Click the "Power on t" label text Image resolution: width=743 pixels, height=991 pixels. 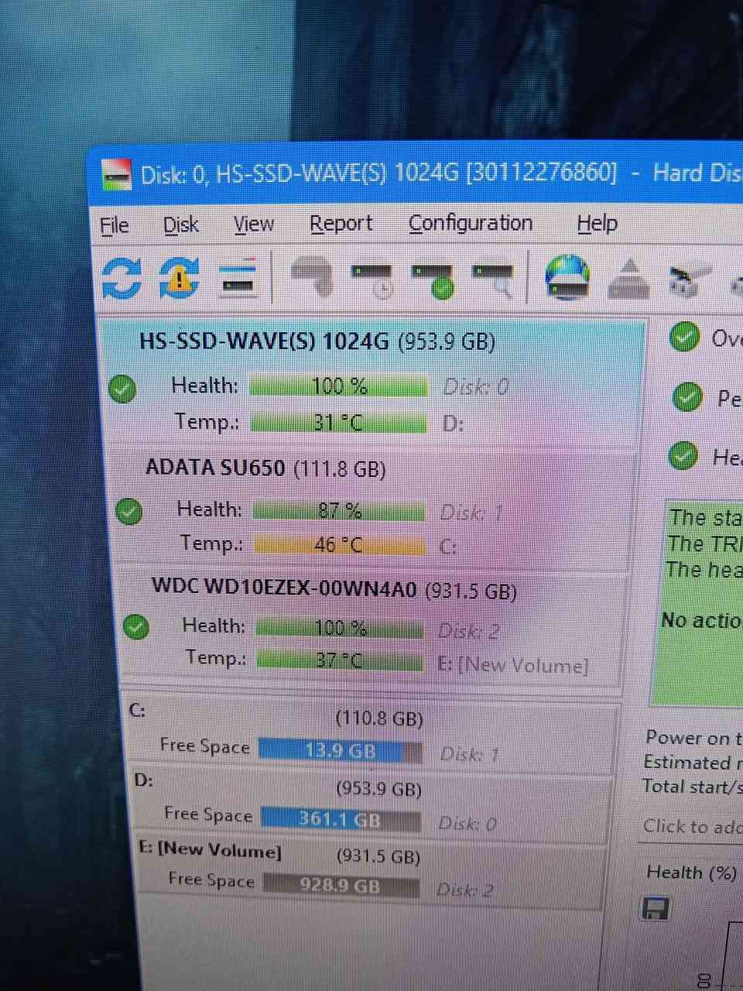point(693,738)
